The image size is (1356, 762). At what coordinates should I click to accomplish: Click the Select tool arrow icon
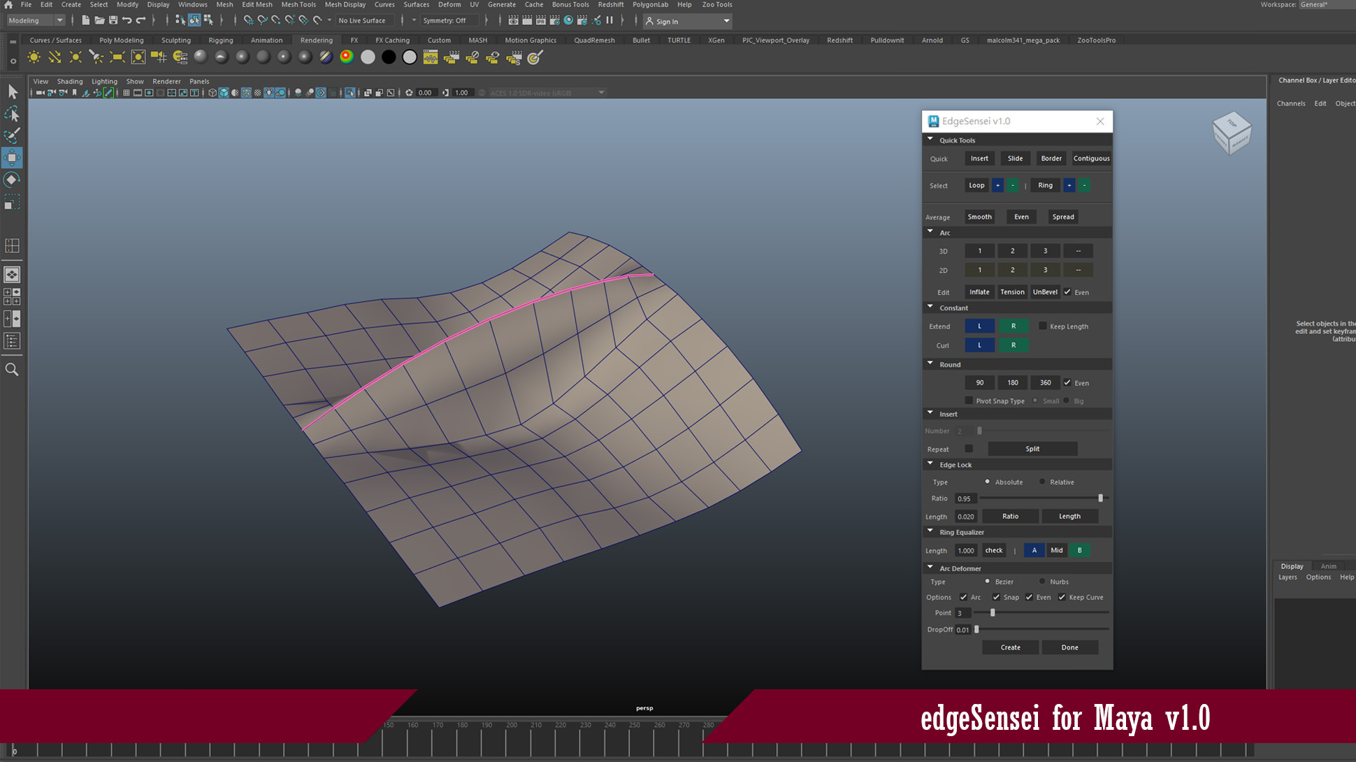click(x=12, y=92)
